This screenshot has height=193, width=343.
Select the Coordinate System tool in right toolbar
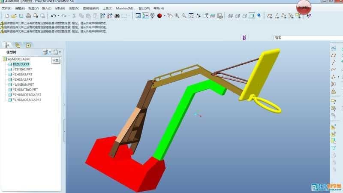(x=333, y=84)
